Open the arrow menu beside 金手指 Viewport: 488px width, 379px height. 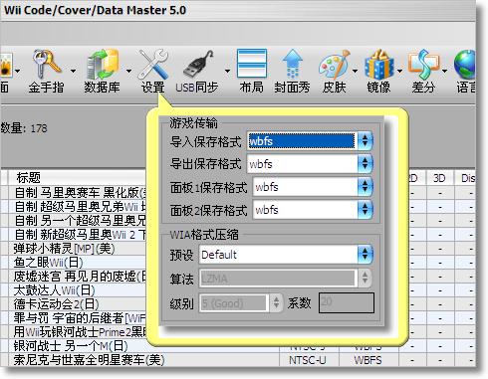pyautogui.click(x=73, y=71)
